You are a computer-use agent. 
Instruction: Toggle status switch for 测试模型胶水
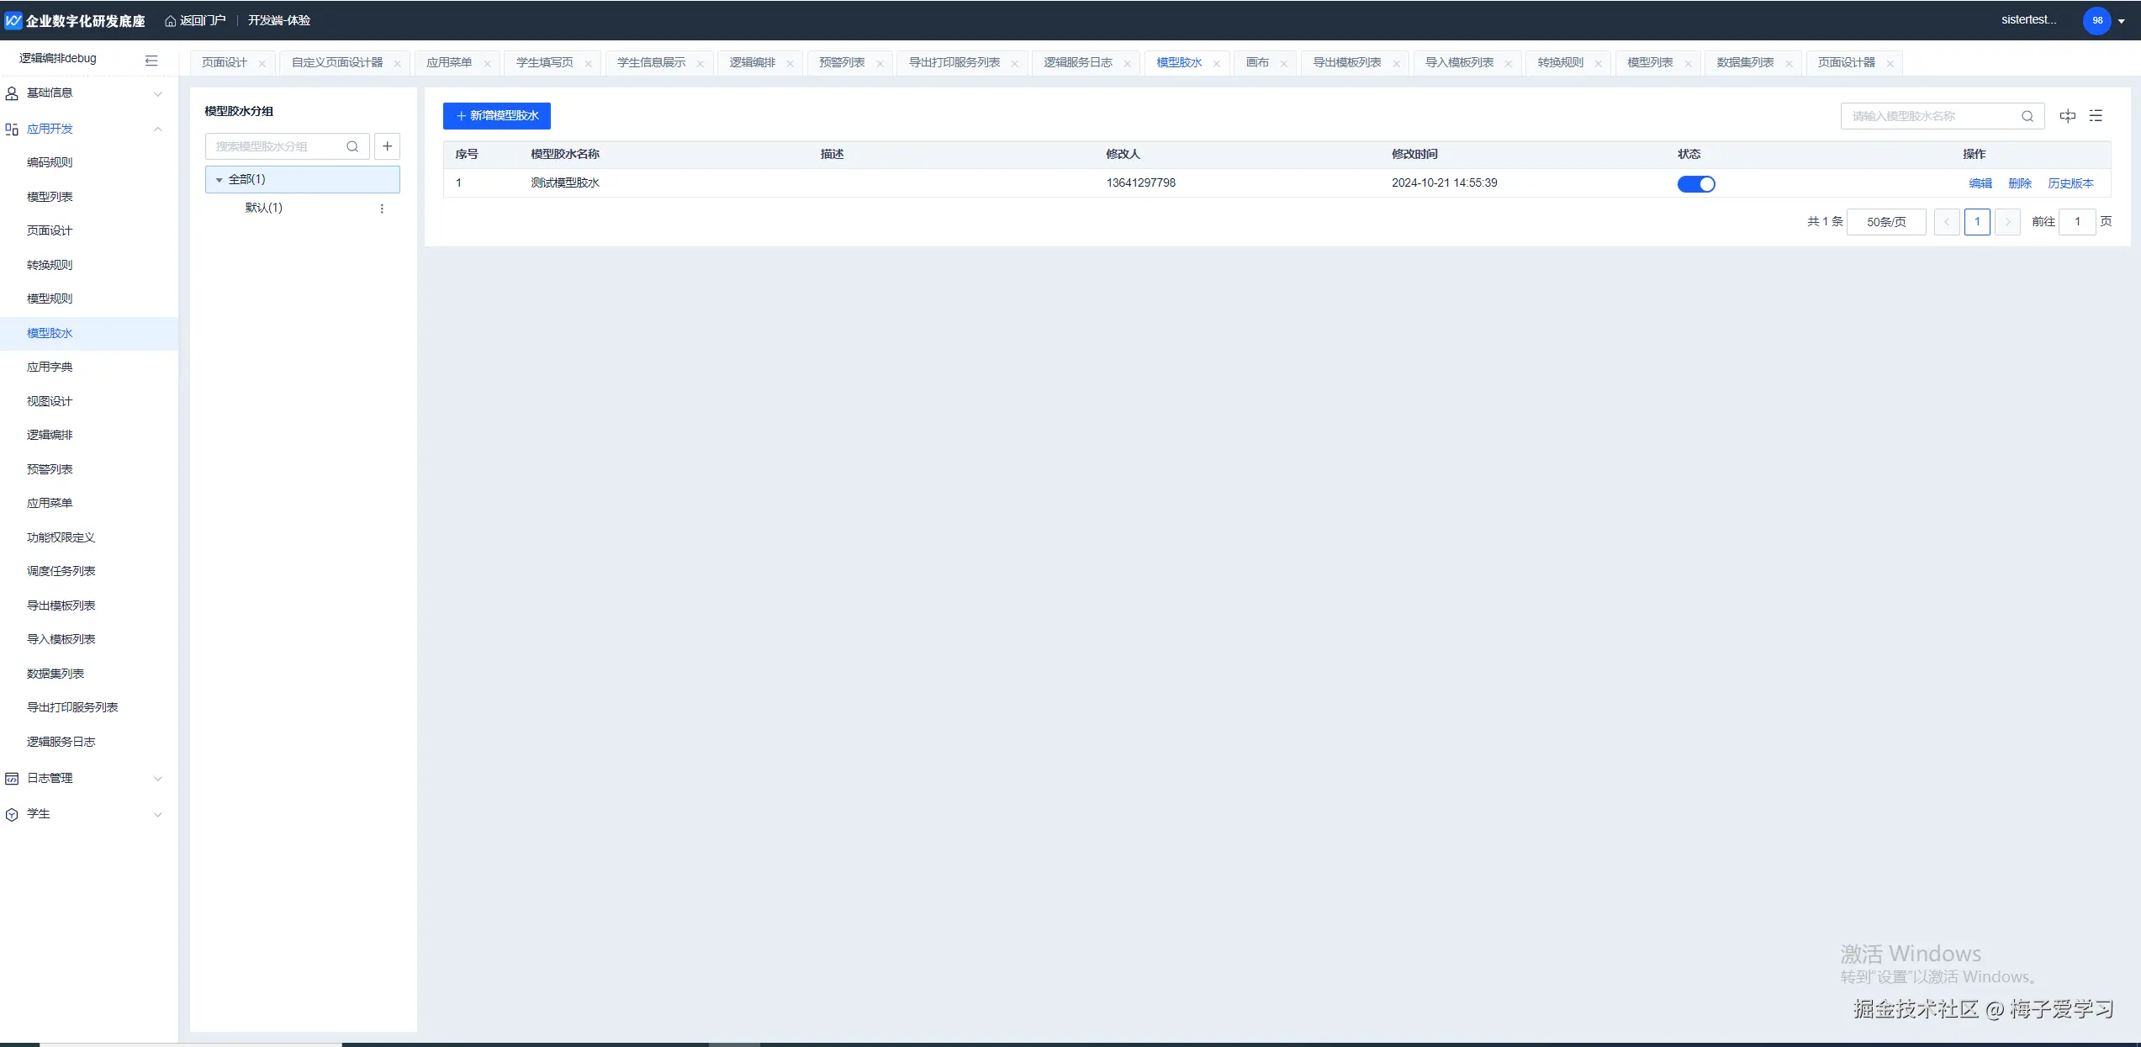tap(1695, 184)
